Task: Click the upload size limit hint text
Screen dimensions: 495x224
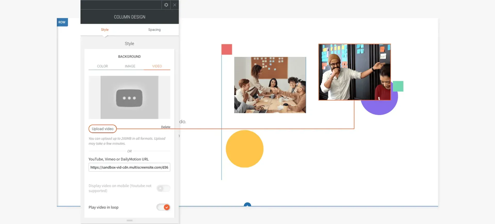Action: pos(127,141)
